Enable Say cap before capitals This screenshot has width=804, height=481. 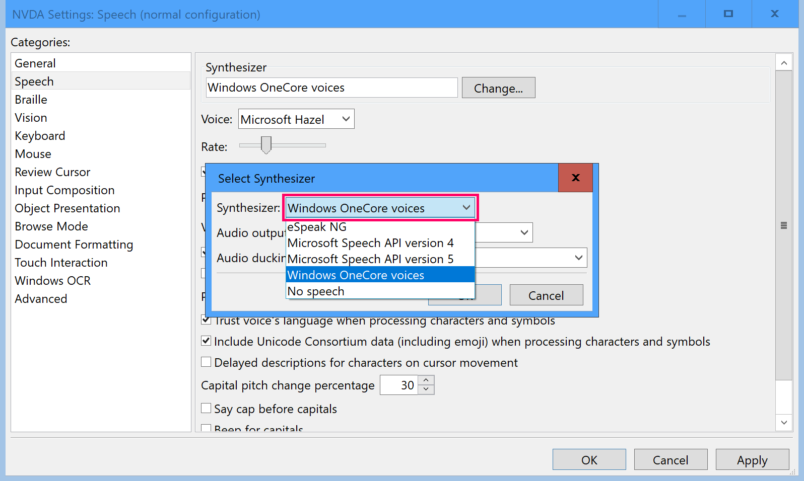(x=206, y=408)
